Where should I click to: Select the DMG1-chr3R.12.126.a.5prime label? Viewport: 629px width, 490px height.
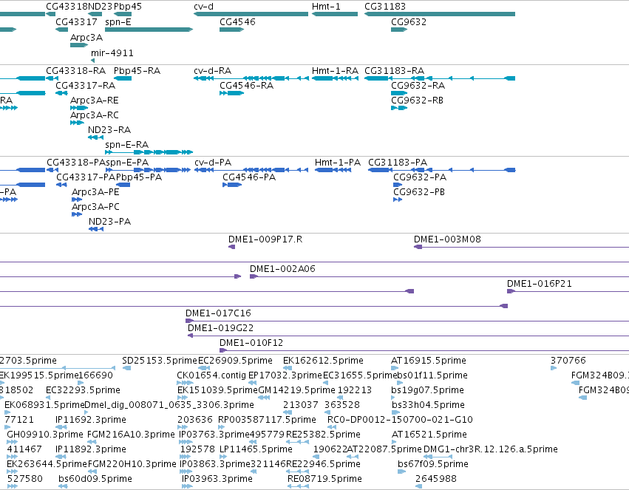click(490, 449)
